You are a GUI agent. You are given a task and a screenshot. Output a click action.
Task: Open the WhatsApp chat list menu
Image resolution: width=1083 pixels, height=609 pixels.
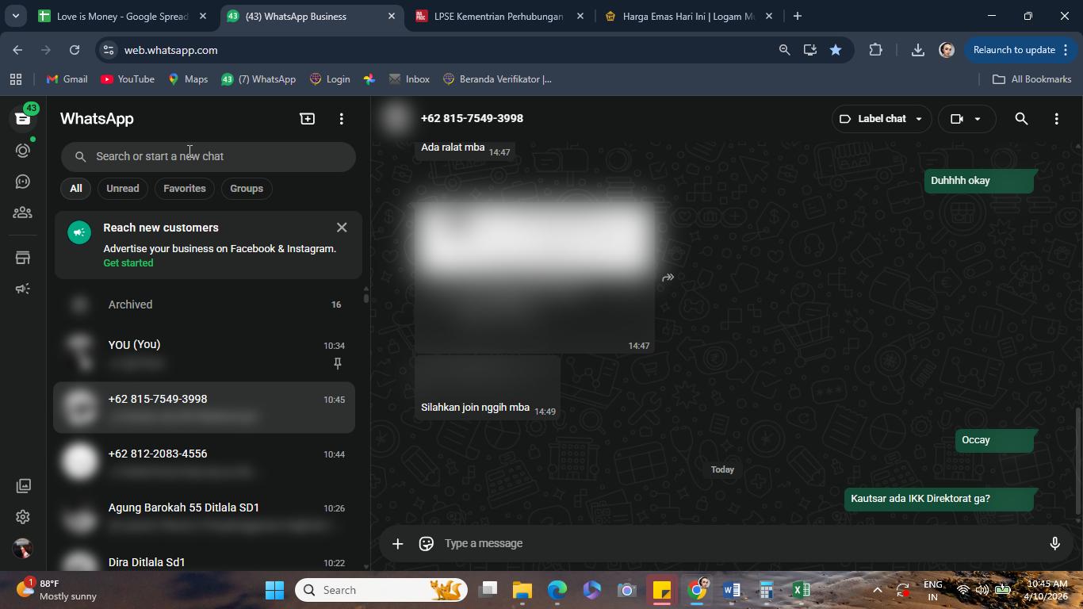342,119
